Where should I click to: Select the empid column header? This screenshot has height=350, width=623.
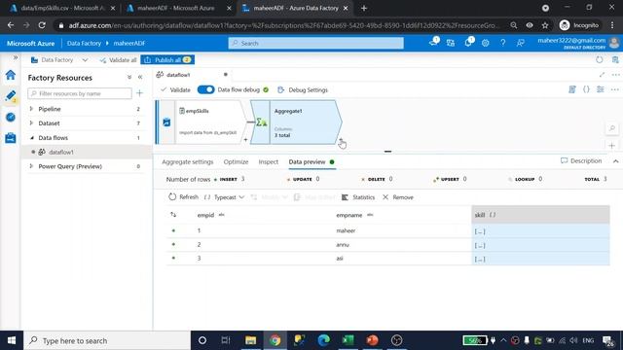pyautogui.click(x=205, y=215)
